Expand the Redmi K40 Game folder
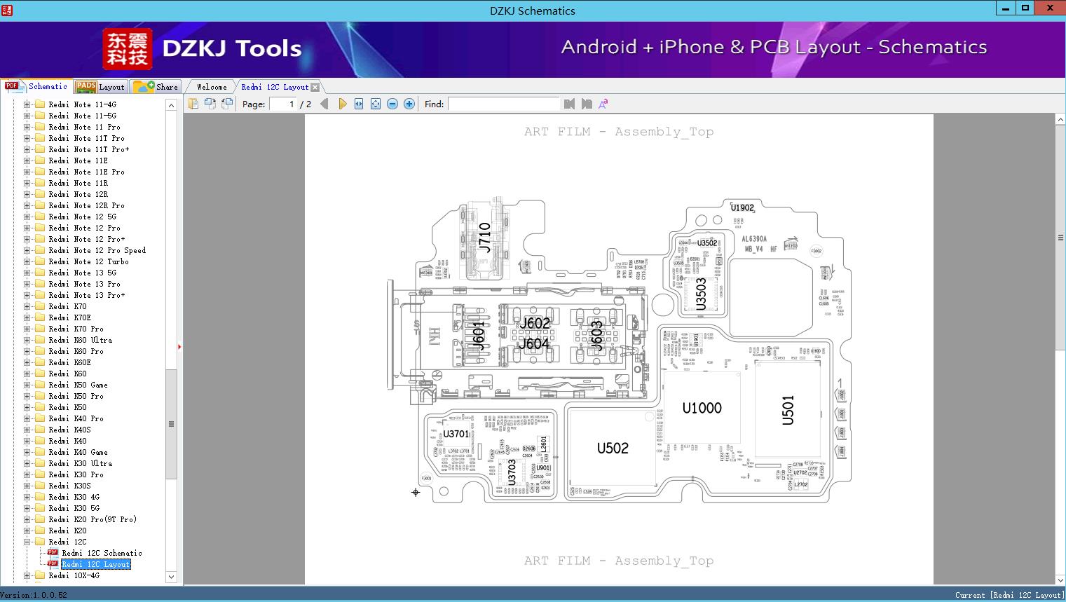Viewport: 1066px width, 602px height. tap(27, 452)
